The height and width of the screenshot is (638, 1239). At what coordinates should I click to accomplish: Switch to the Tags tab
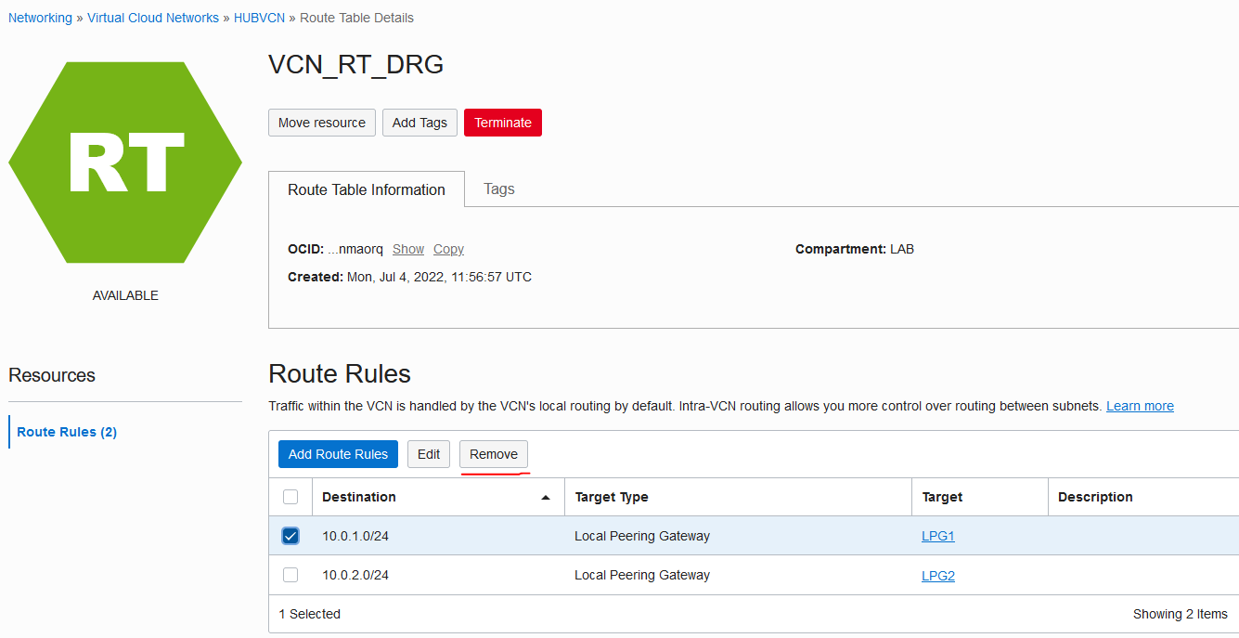point(498,189)
